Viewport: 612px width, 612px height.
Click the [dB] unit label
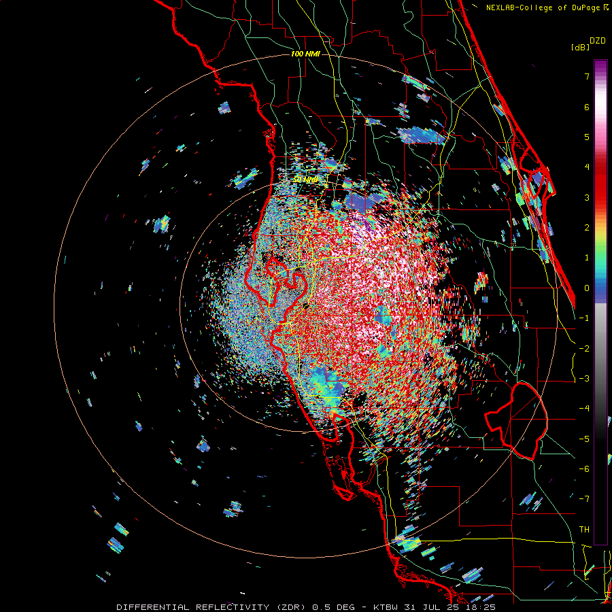click(580, 47)
